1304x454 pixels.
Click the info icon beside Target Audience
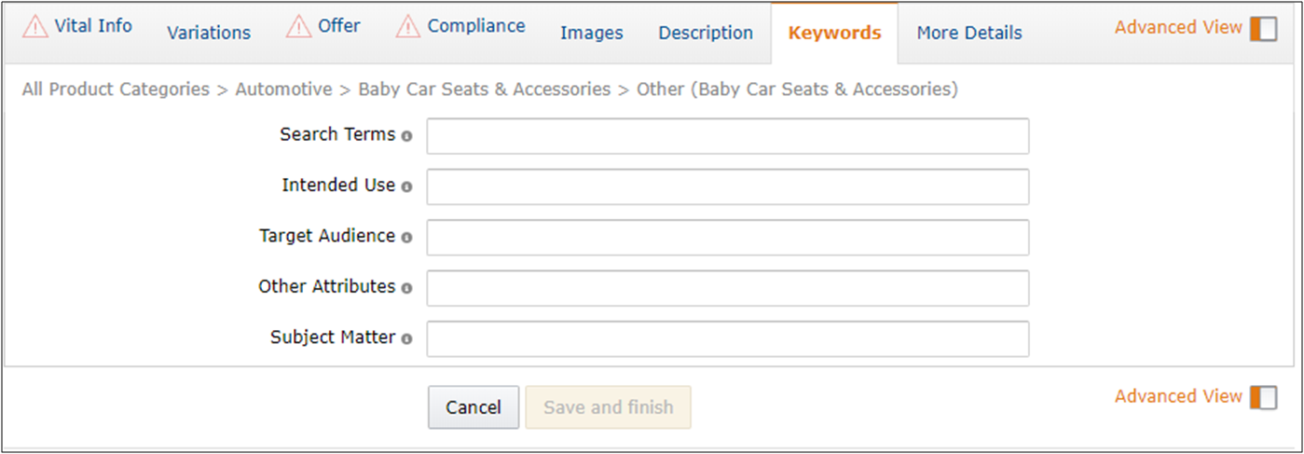coord(406,238)
